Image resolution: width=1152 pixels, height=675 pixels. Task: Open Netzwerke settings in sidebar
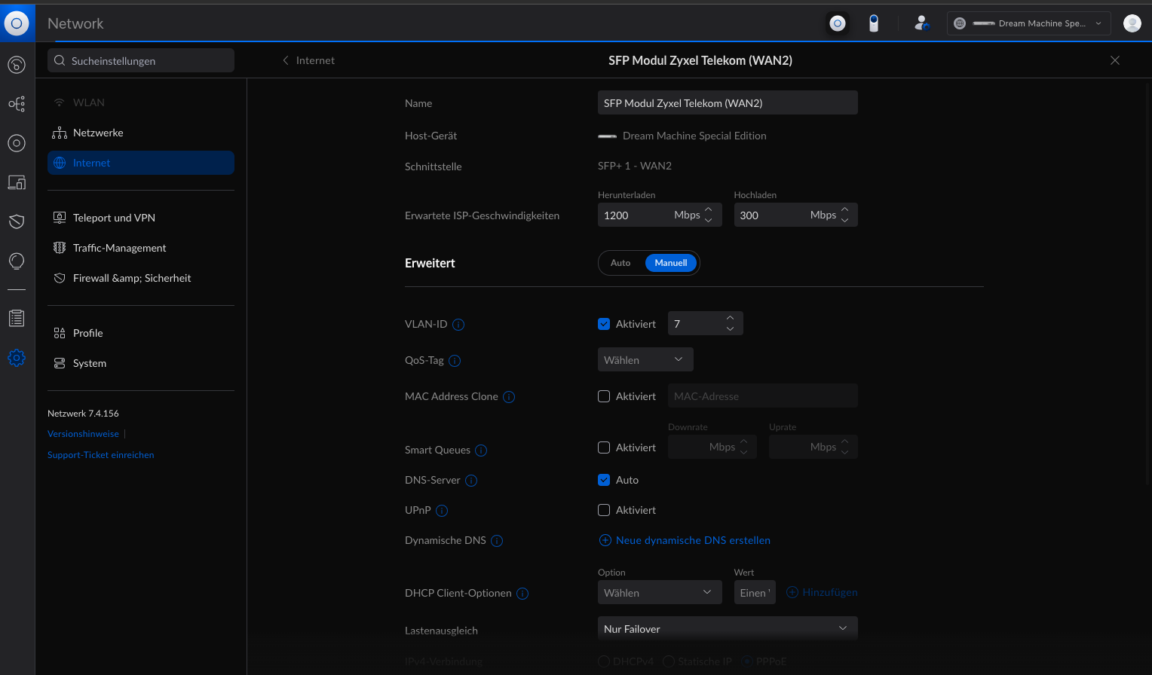coord(141,133)
